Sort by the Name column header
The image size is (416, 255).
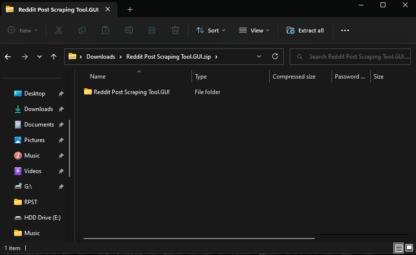(x=98, y=77)
